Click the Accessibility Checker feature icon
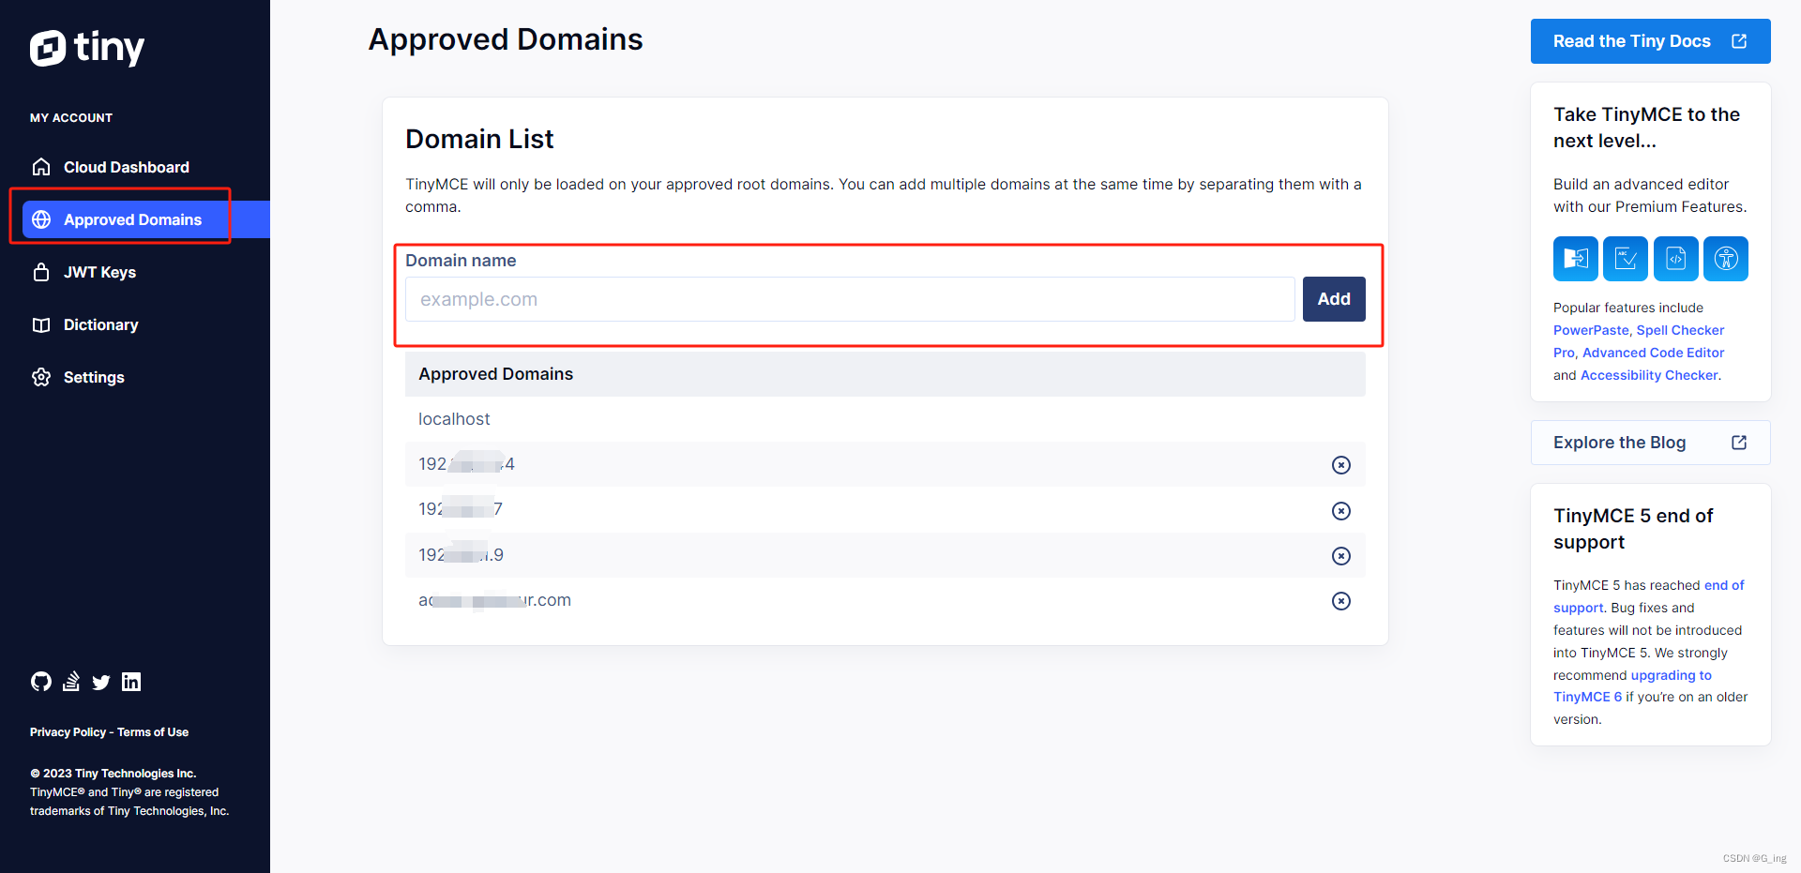 pyautogui.click(x=1726, y=259)
